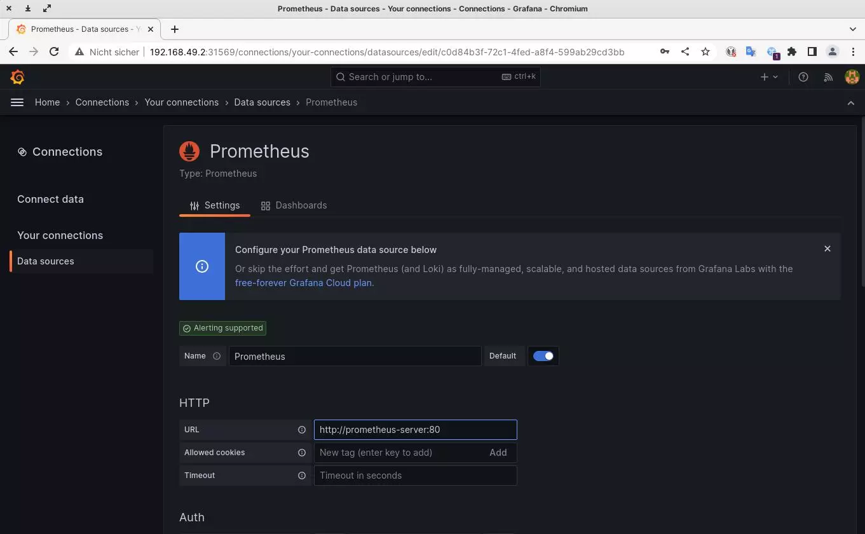Select the Settings tab
Screen dimensions: 865x534
click(x=215, y=205)
